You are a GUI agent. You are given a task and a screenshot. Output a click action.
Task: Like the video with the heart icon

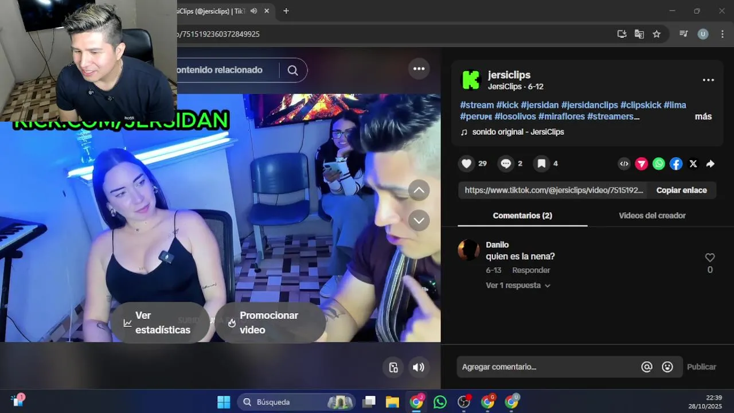[x=467, y=164]
